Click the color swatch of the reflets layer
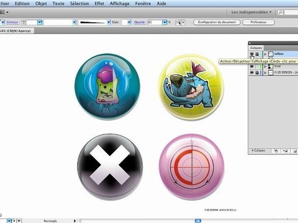Viewport: 298px width, 223px height. 261,54
